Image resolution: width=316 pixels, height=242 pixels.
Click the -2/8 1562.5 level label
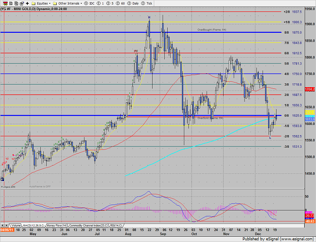pyautogui.click(x=292, y=136)
